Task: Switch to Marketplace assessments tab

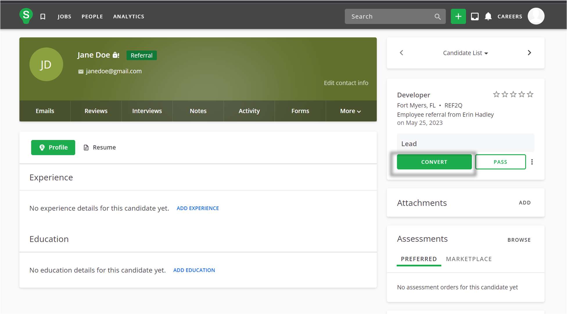Action: (x=469, y=259)
